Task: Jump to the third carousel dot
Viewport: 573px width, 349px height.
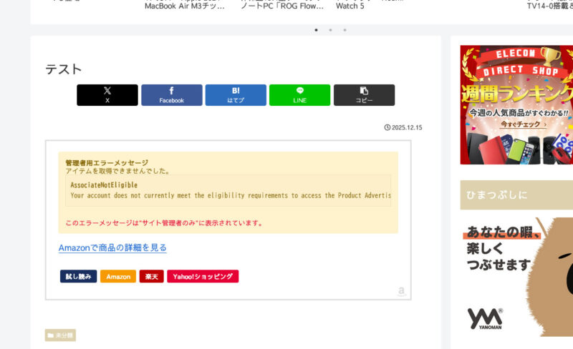Action: click(345, 30)
